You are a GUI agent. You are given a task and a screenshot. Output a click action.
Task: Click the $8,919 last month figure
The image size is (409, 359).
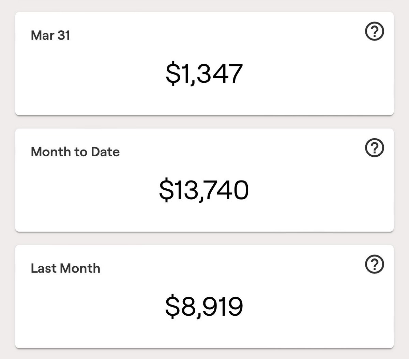click(204, 307)
